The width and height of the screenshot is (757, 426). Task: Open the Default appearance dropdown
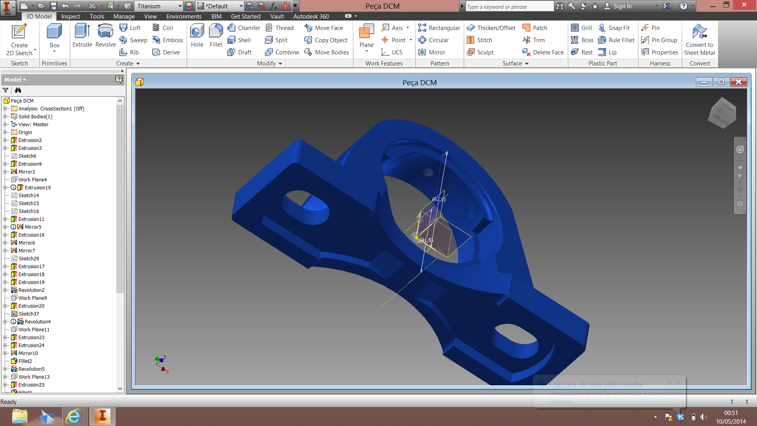pos(241,6)
